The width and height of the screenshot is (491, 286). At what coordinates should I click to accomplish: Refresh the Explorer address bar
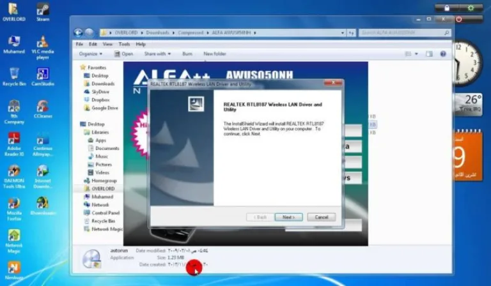tap(352, 33)
